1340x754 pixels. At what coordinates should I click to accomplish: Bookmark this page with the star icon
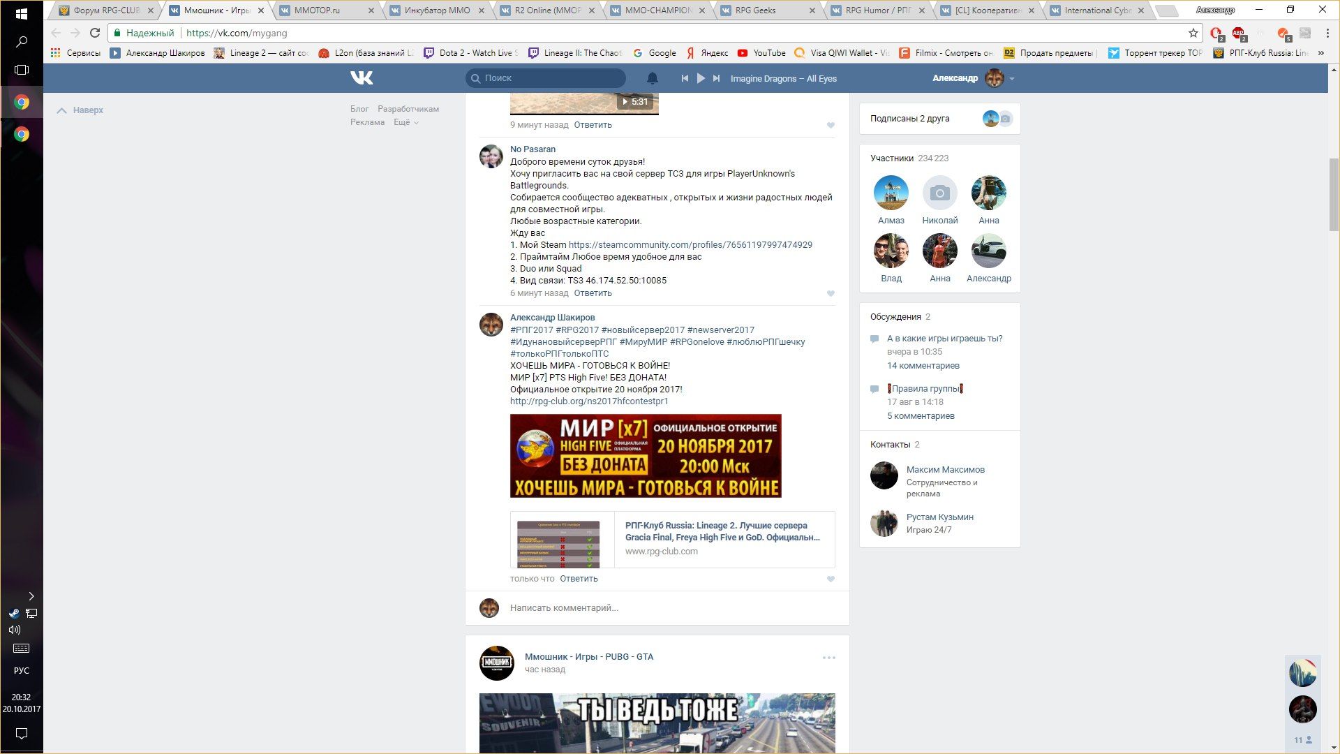click(x=1193, y=33)
